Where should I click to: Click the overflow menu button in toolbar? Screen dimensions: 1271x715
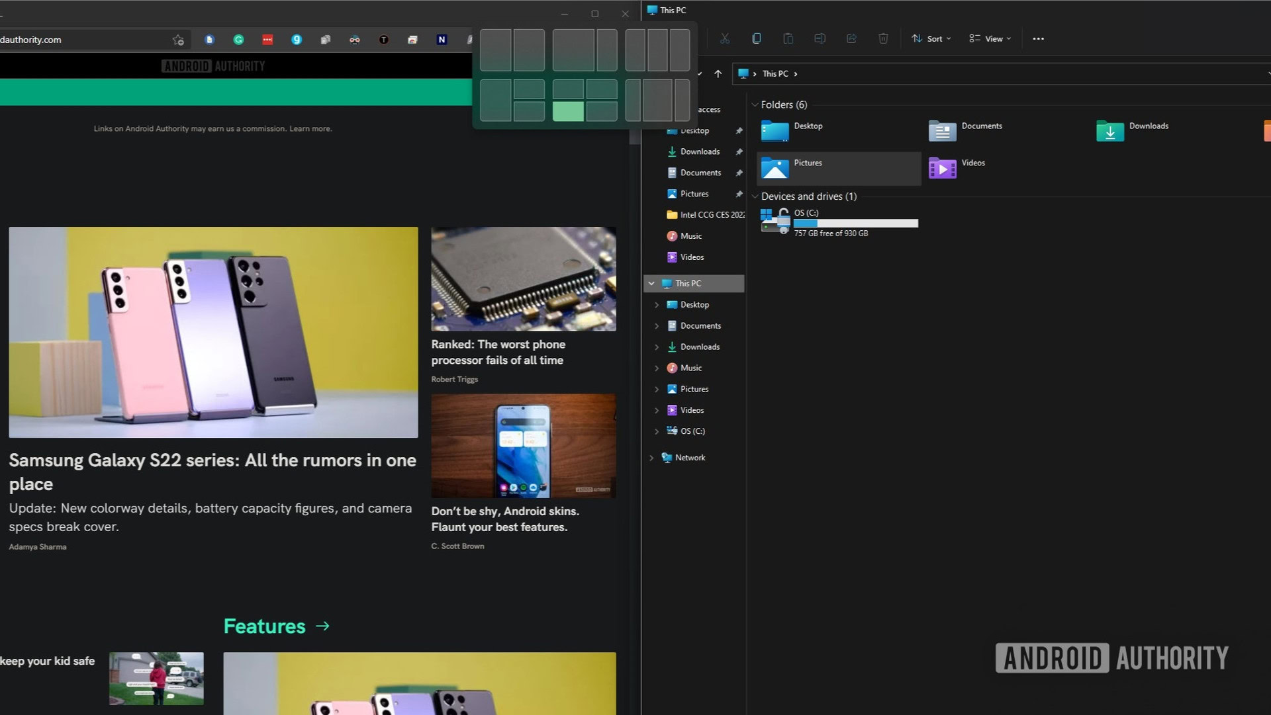point(1038,38)
